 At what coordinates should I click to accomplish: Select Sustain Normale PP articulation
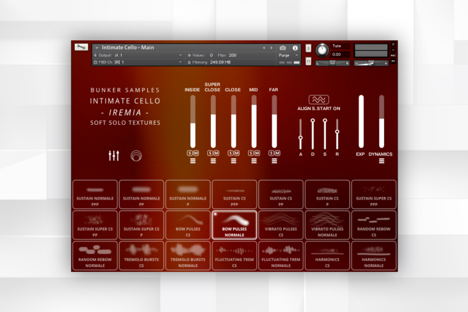142,195
